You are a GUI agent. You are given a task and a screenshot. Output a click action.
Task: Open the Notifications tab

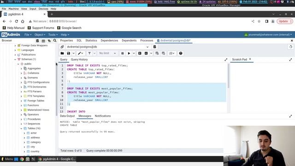click(103, 116)
